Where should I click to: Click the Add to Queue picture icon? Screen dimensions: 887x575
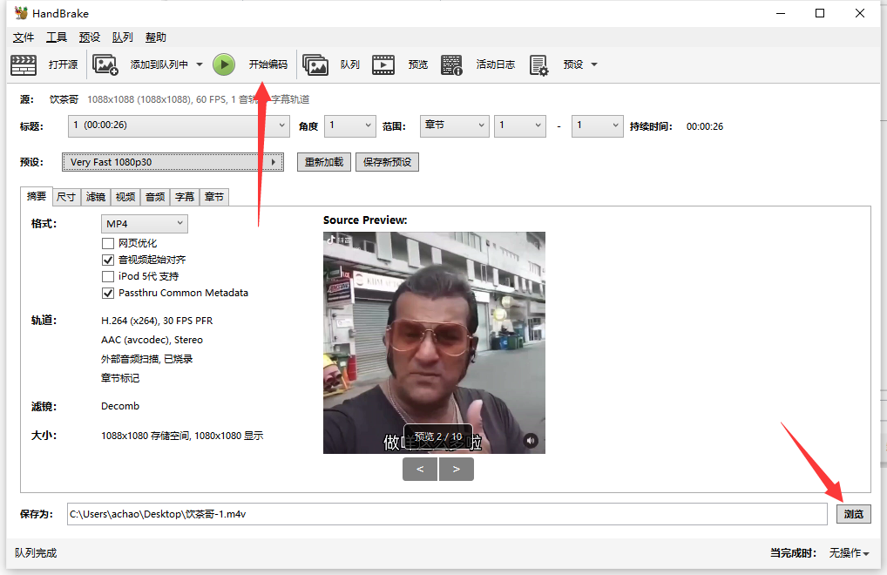pos(105,64)
